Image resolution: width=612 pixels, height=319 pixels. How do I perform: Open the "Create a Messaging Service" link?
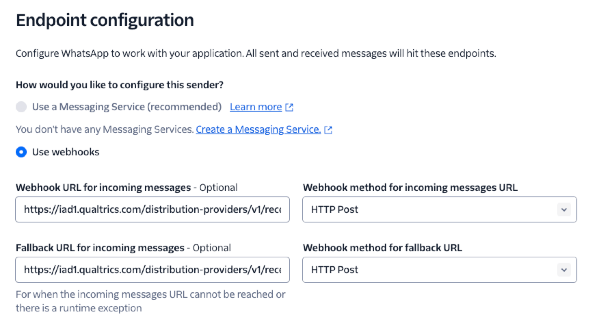[x=258, y=129]
